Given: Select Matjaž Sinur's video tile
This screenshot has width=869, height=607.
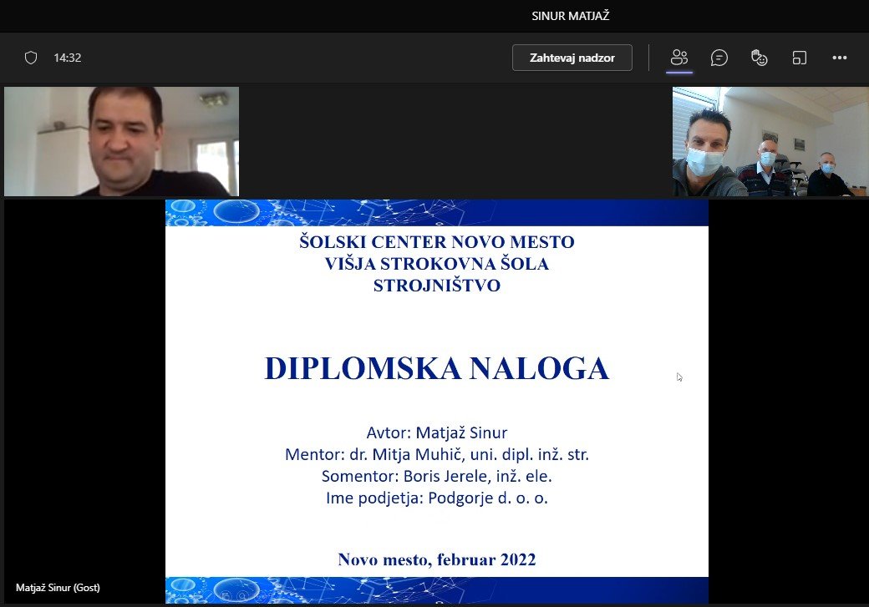Looking at the screenshot, I should click(x=121, y=141).
